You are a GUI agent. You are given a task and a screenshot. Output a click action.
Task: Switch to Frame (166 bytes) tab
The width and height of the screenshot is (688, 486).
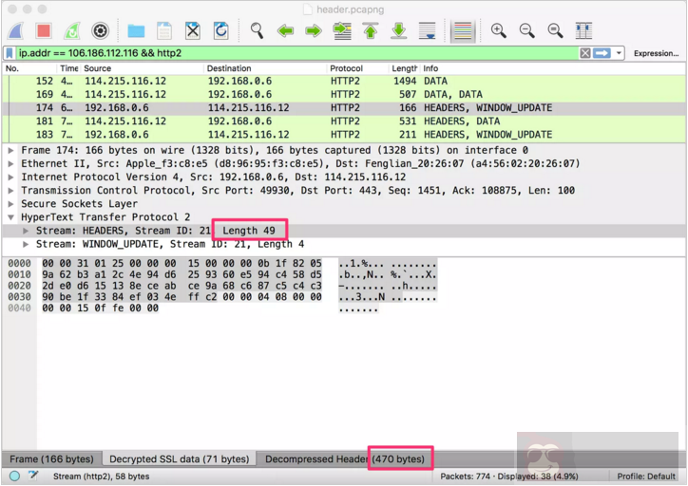pyautogui.click(x=51, y=458)
